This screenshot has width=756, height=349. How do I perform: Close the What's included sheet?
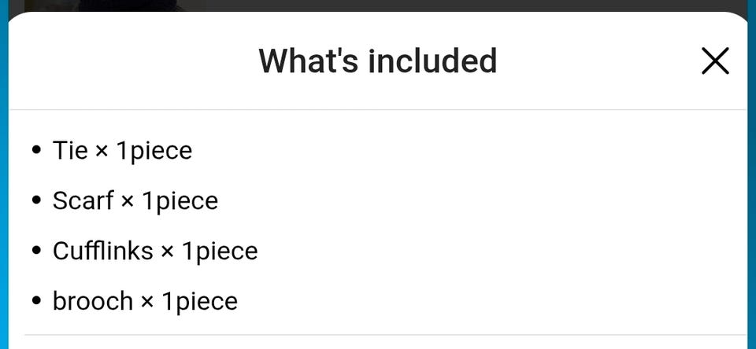[715, 61]
